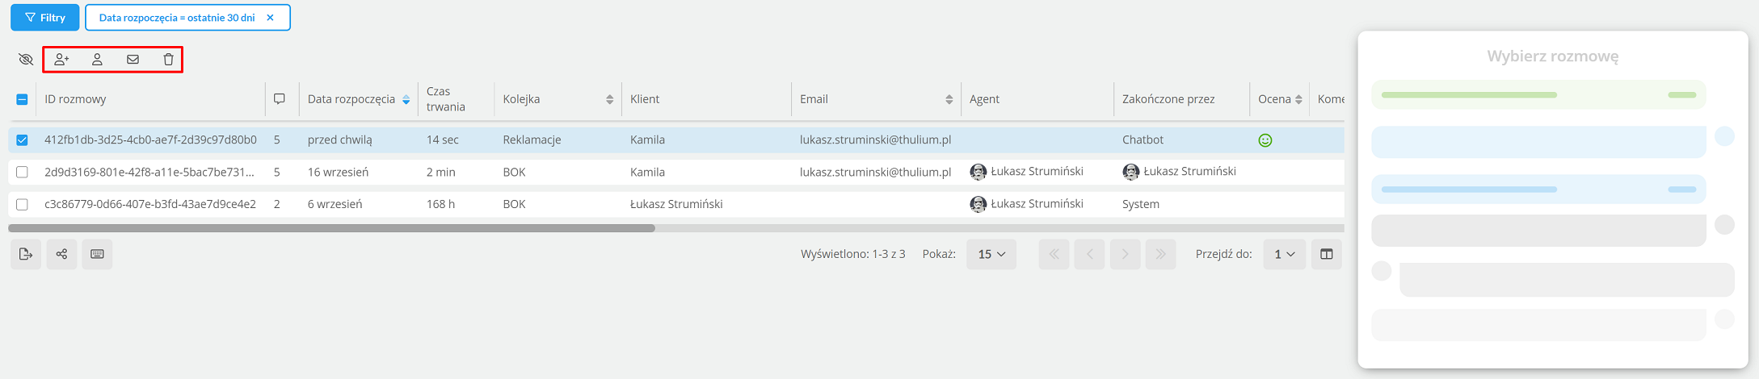Open conversation c3c86779-0d66-407e-b3fd-43ae7d9ce4e2
Viewport: 1759px width, 379px height.
pos(150,204)
